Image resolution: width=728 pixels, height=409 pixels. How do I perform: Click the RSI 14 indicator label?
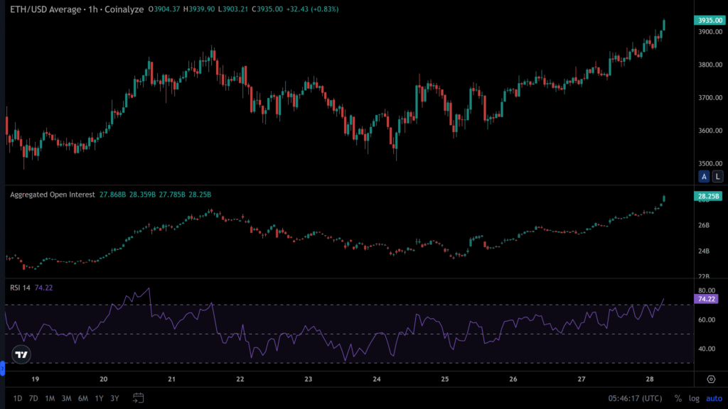click(x=20, y=288)
